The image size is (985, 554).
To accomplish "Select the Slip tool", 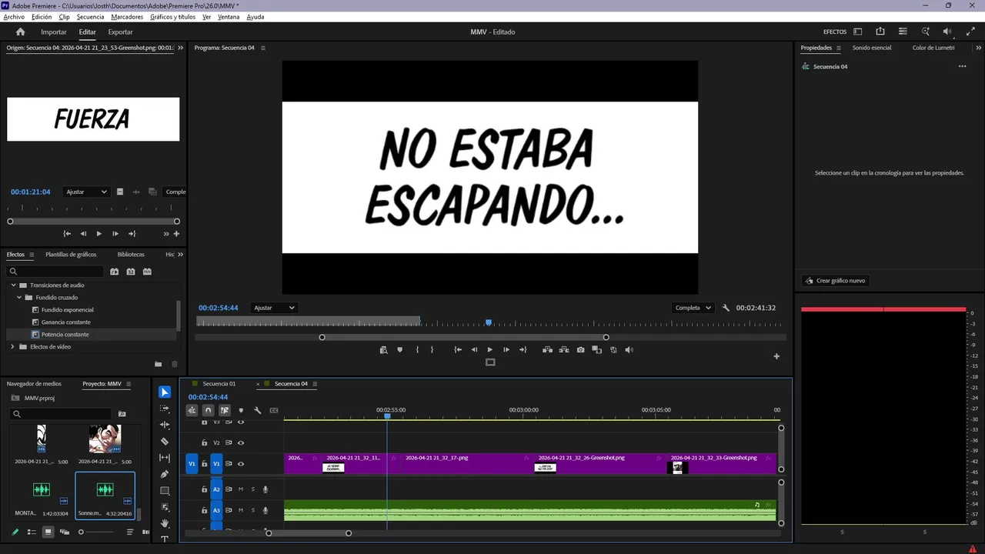I will (165, 458).
